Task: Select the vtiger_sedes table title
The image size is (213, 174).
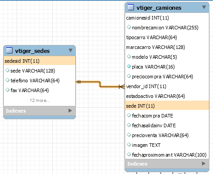Action: click(x=33, y=51)
